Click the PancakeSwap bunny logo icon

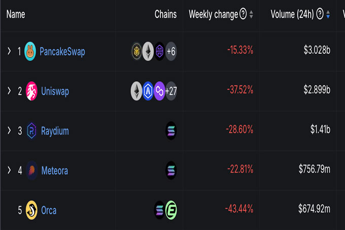point(30,51)
